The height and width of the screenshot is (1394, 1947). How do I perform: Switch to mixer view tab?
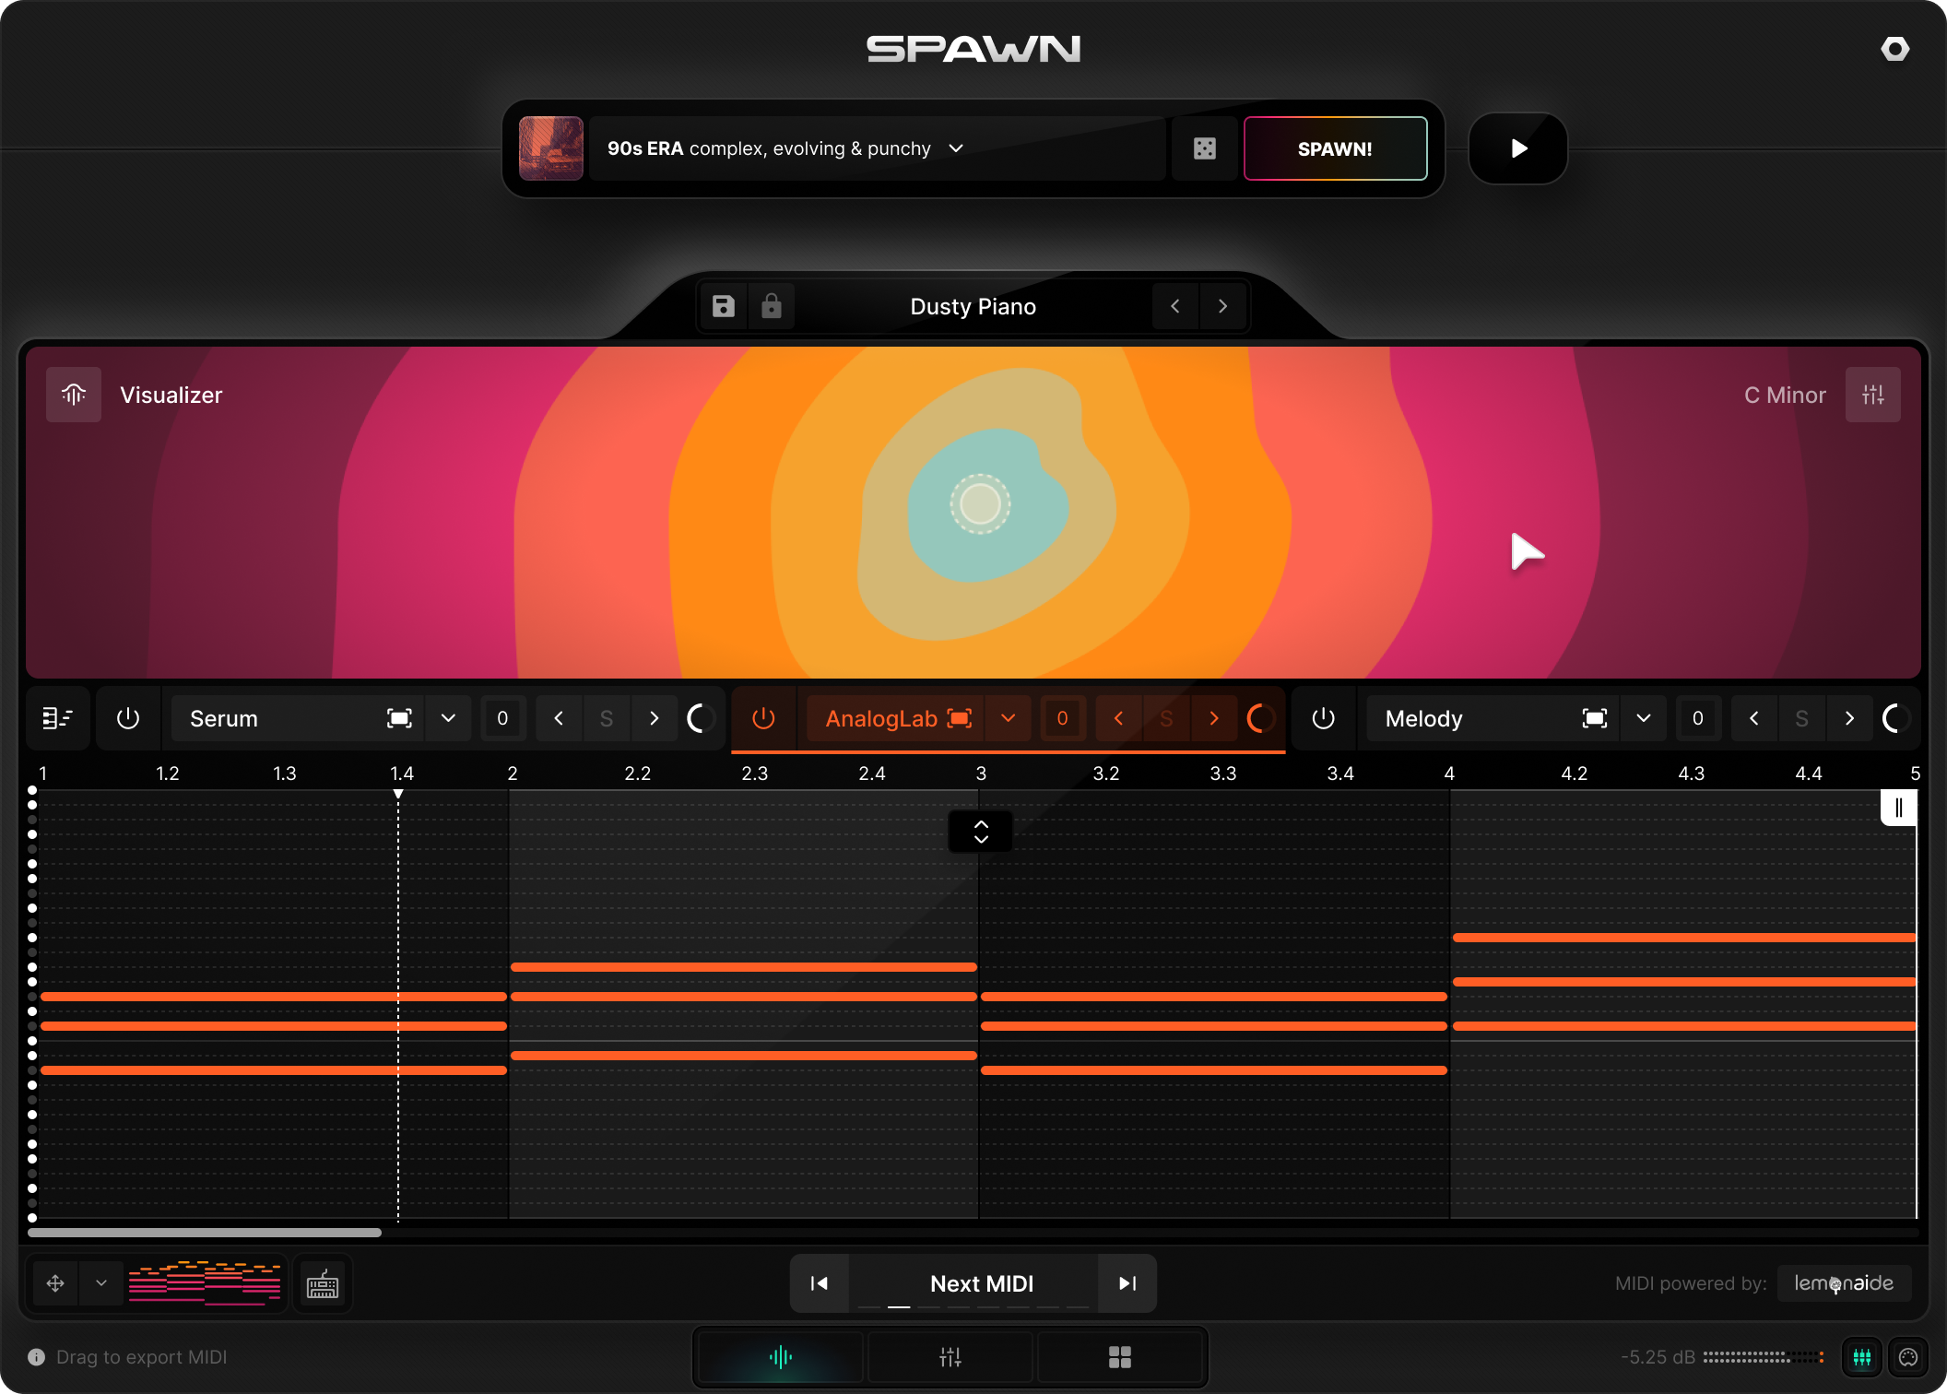pos(950,1357)
